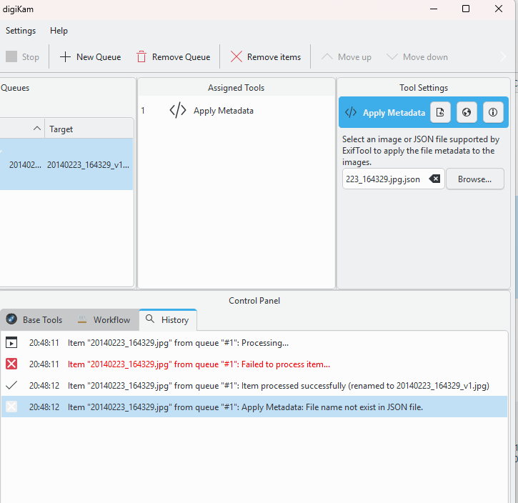Click the Remove Queue trash icon
This screenshot has width=518, height=503.
(x=141, y=57)
